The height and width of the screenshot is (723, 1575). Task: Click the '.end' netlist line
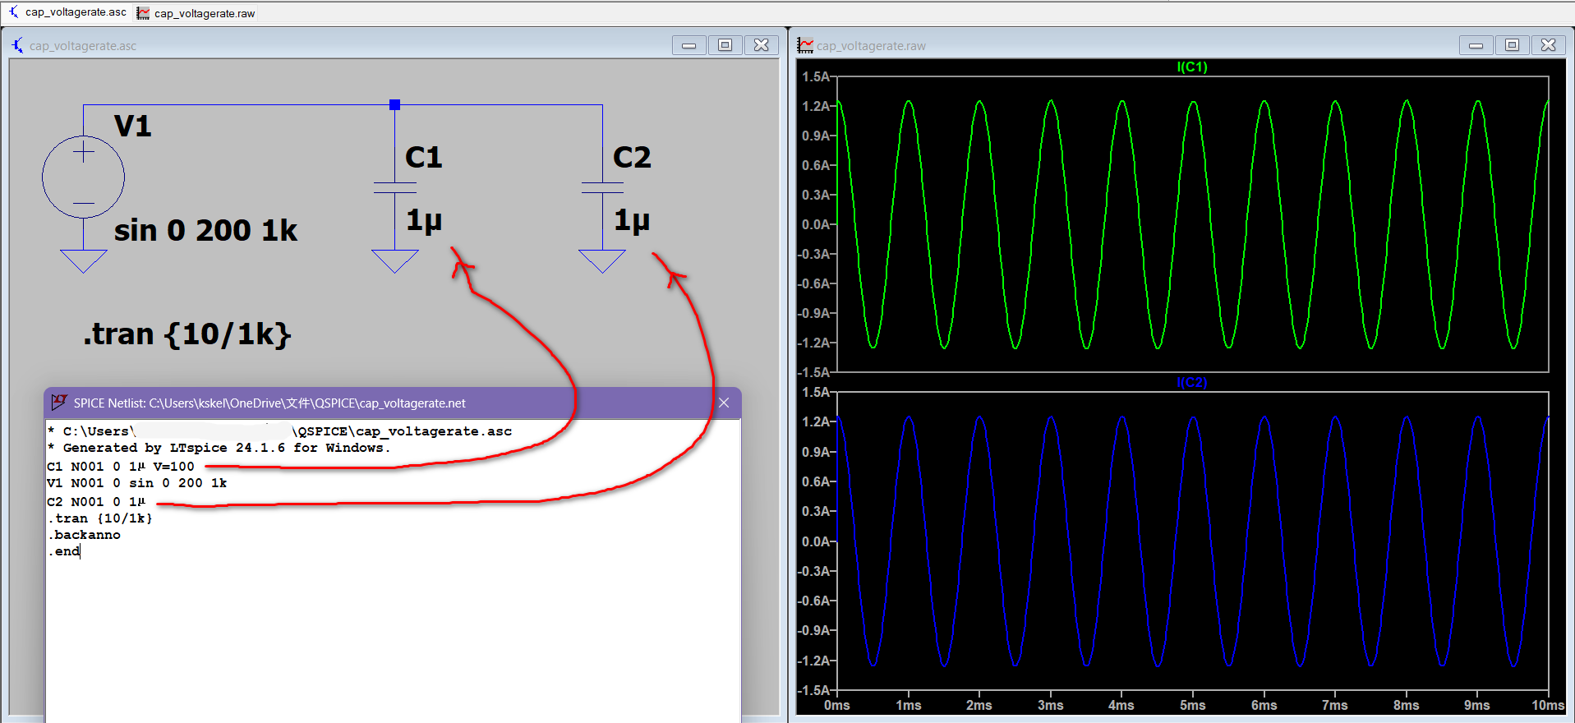[x=64, y=551]
